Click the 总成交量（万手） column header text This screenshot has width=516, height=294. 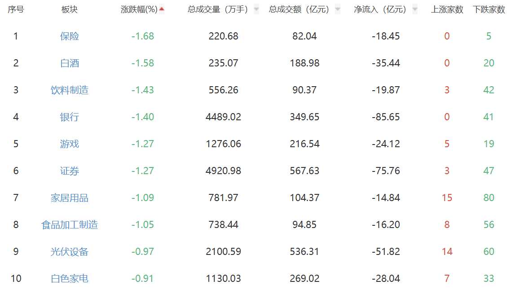click(218, 9)
